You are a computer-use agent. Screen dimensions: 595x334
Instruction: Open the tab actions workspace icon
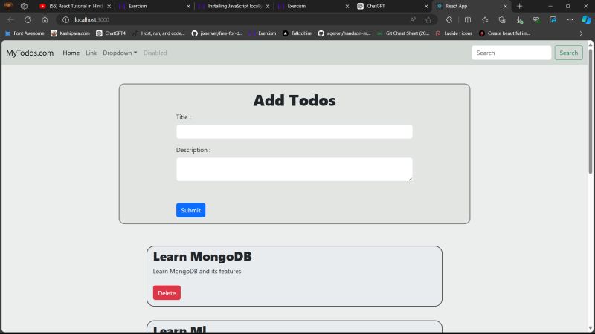[x=24, y=6]
